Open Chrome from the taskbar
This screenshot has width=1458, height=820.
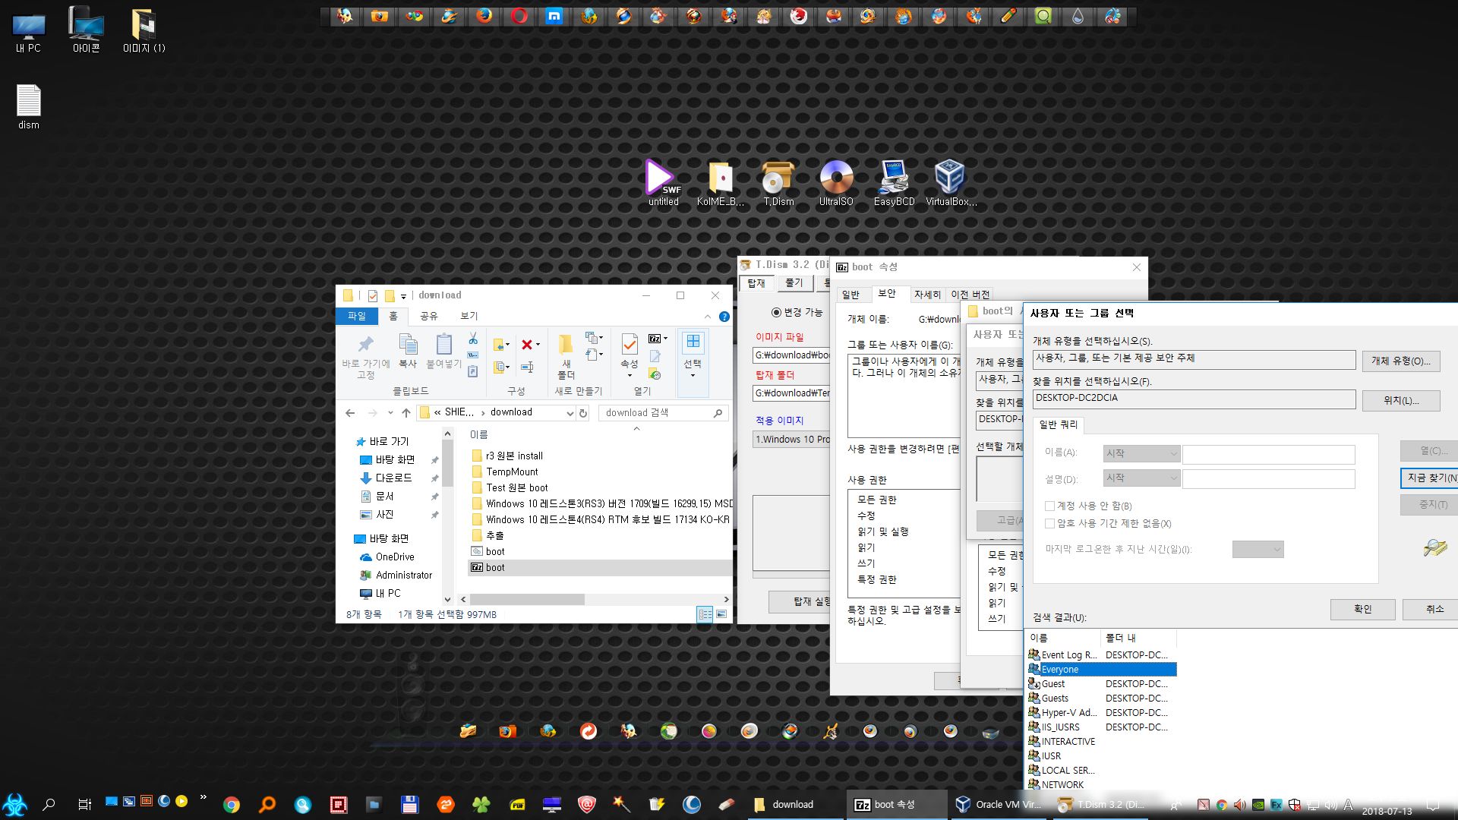pyautogui.click(x=232, y=804)
